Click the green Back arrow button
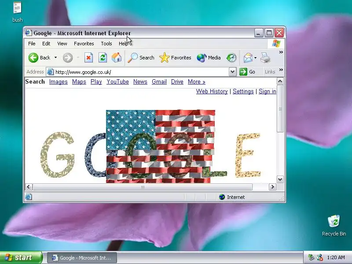Viewport: 352px width, 264px height. tap(33, 58)
